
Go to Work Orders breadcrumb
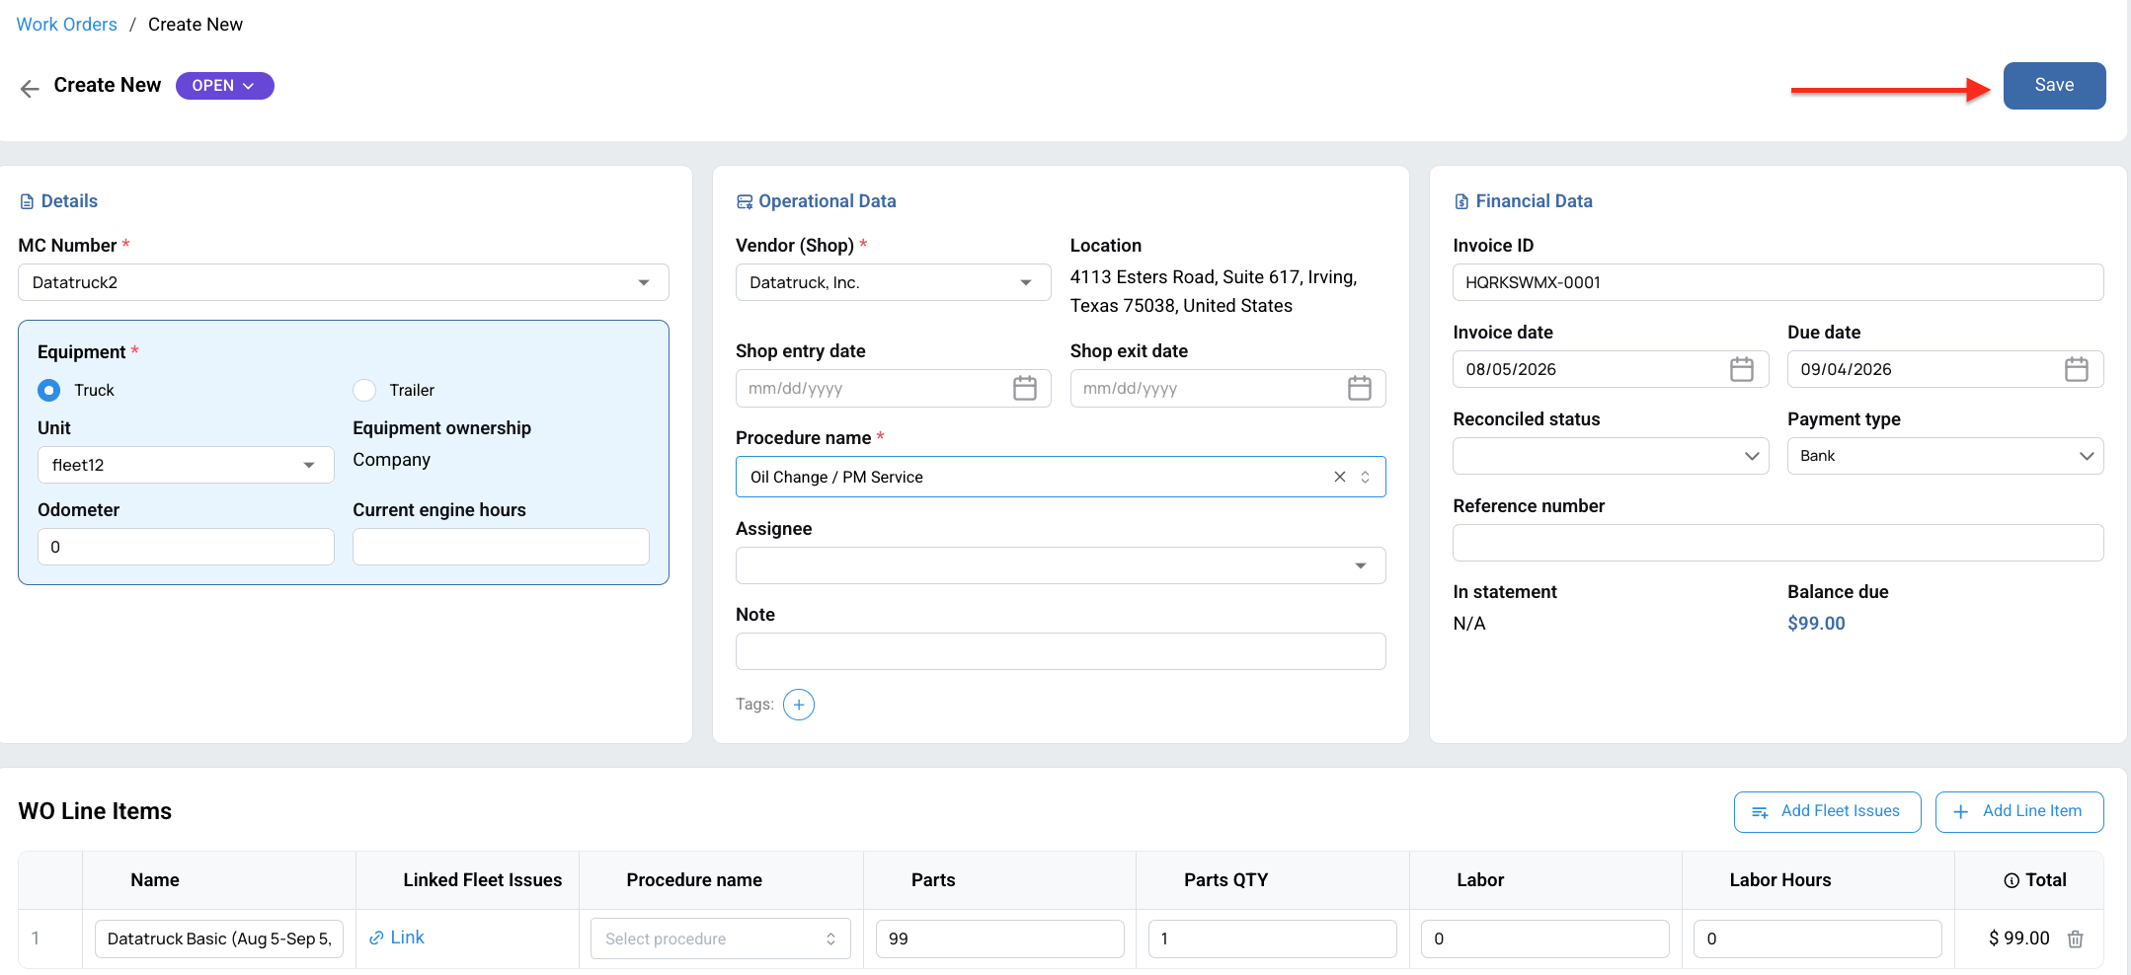tap(66, 25)
